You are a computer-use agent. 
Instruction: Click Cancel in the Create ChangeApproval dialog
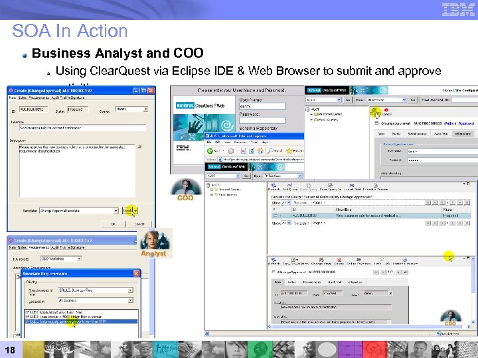pos(139,224)
